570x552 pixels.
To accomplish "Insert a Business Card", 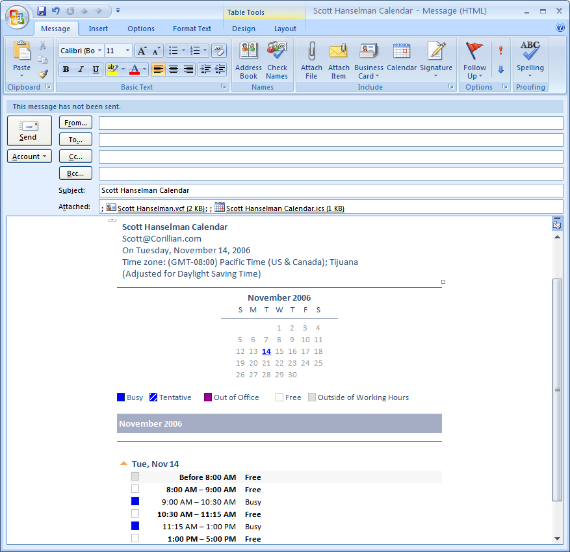I will tap(369, 60).
